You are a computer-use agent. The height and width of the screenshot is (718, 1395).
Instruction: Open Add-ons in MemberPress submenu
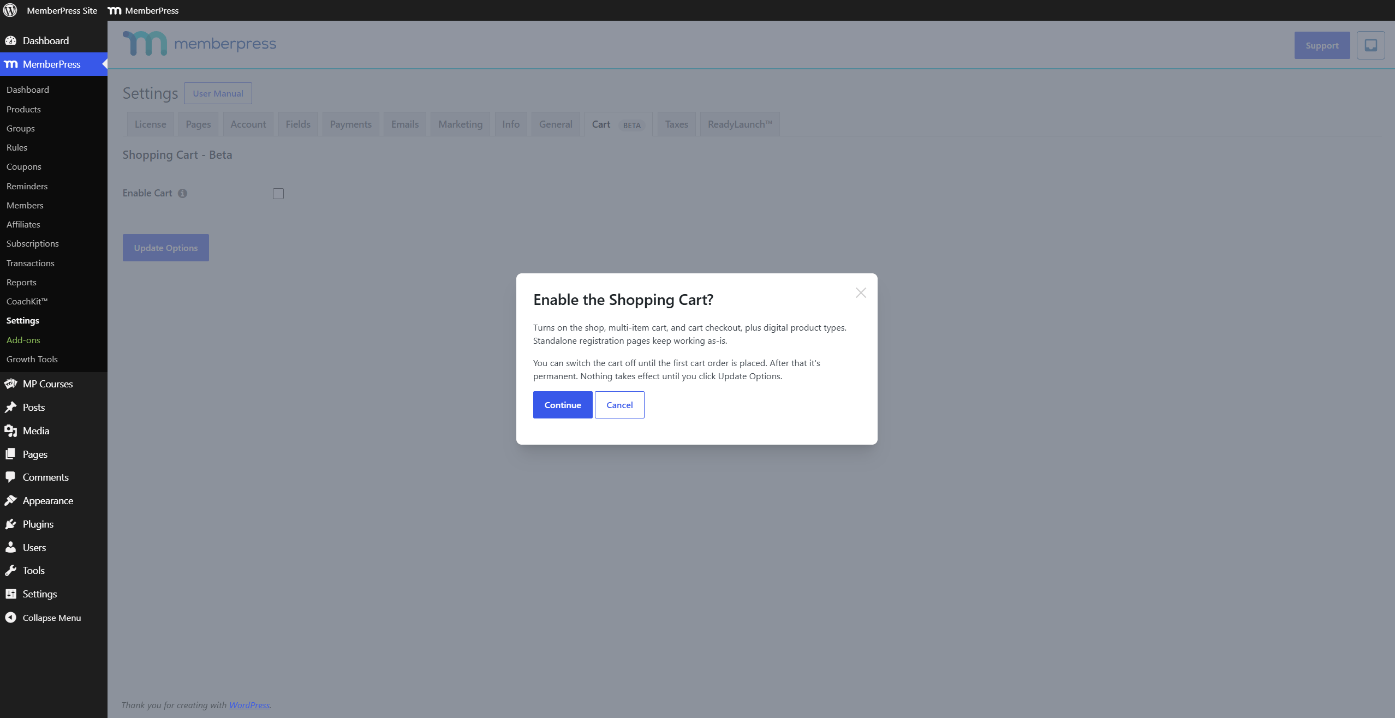(23, 340)
